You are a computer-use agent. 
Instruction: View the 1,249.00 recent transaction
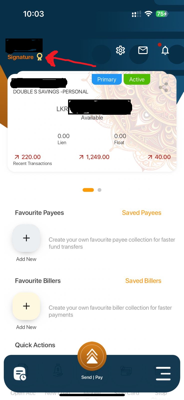(x=94, y=157)
